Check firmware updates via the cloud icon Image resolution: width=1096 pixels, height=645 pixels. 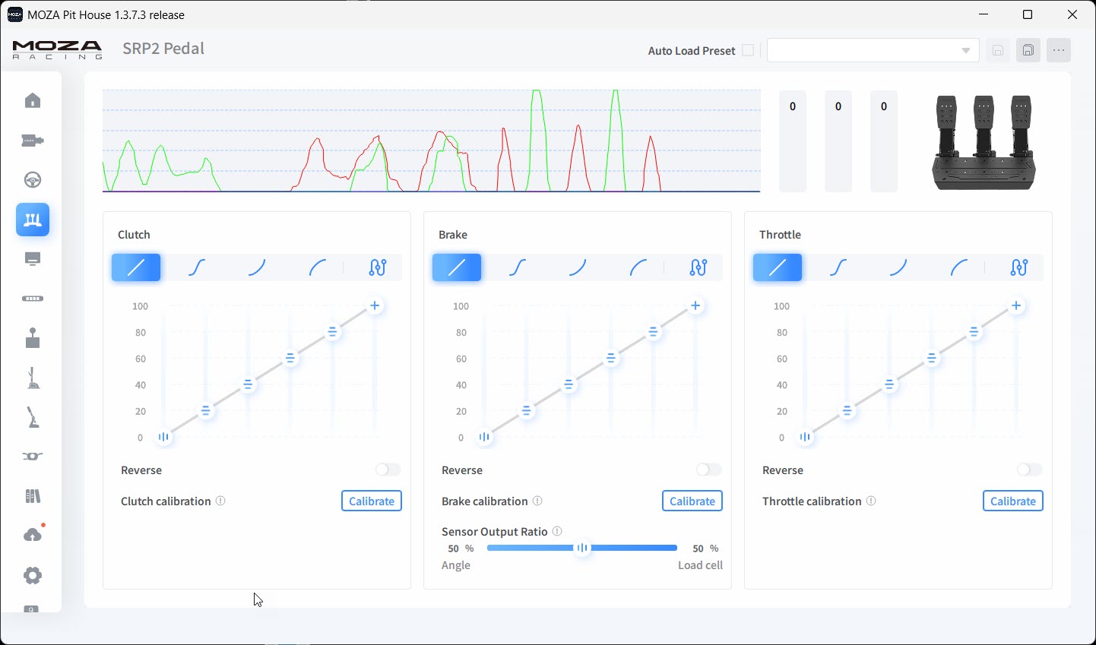32,533
